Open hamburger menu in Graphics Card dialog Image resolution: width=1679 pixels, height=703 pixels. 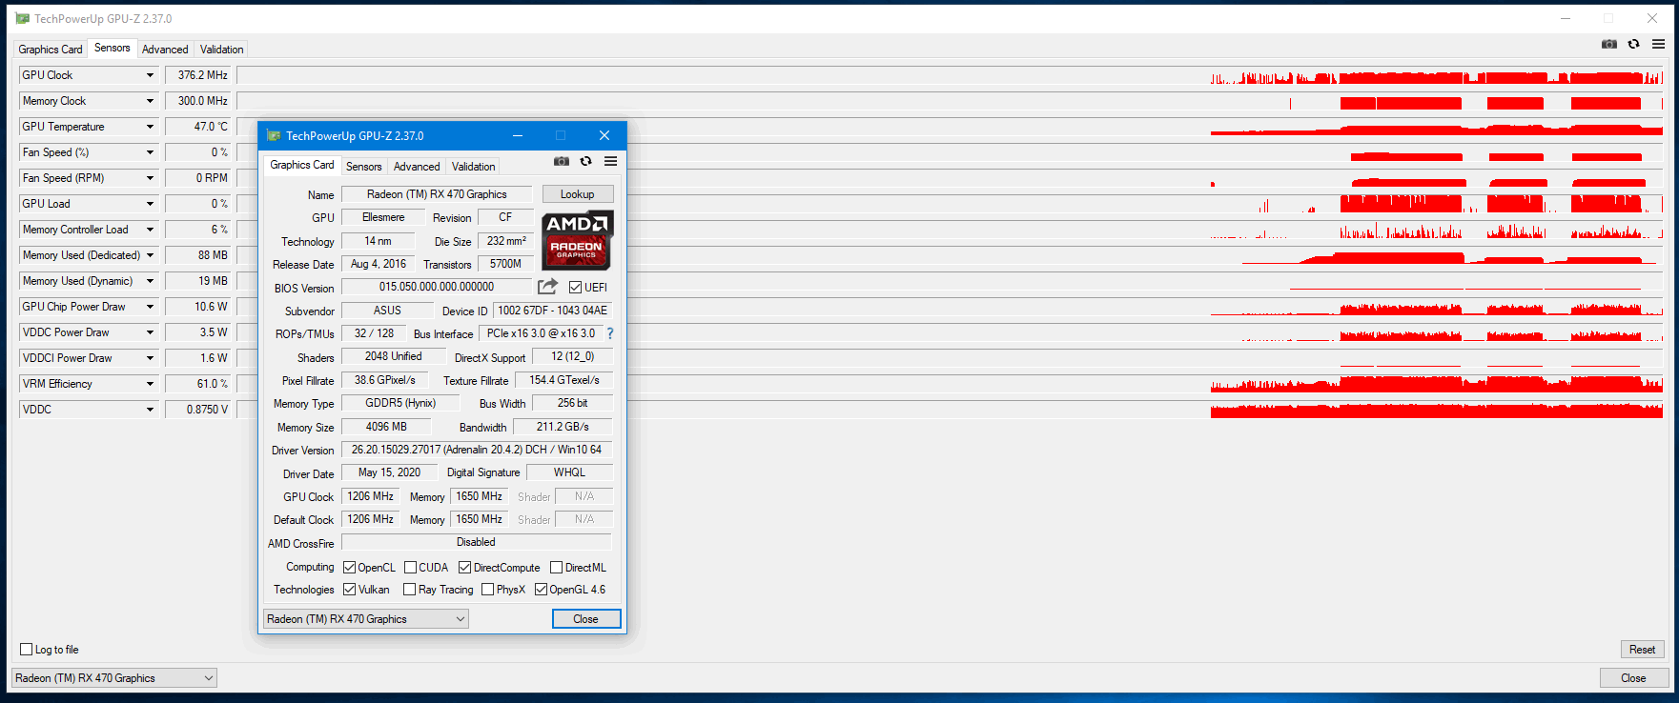point(610,161)
